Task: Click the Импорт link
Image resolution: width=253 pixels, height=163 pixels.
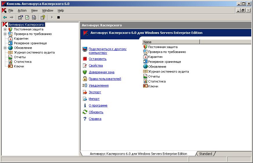Action: click(94, 99)
